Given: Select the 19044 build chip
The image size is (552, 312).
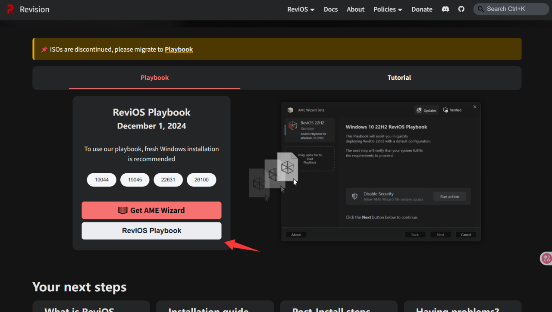Looking at the screenshot, I should pos(102,180).
